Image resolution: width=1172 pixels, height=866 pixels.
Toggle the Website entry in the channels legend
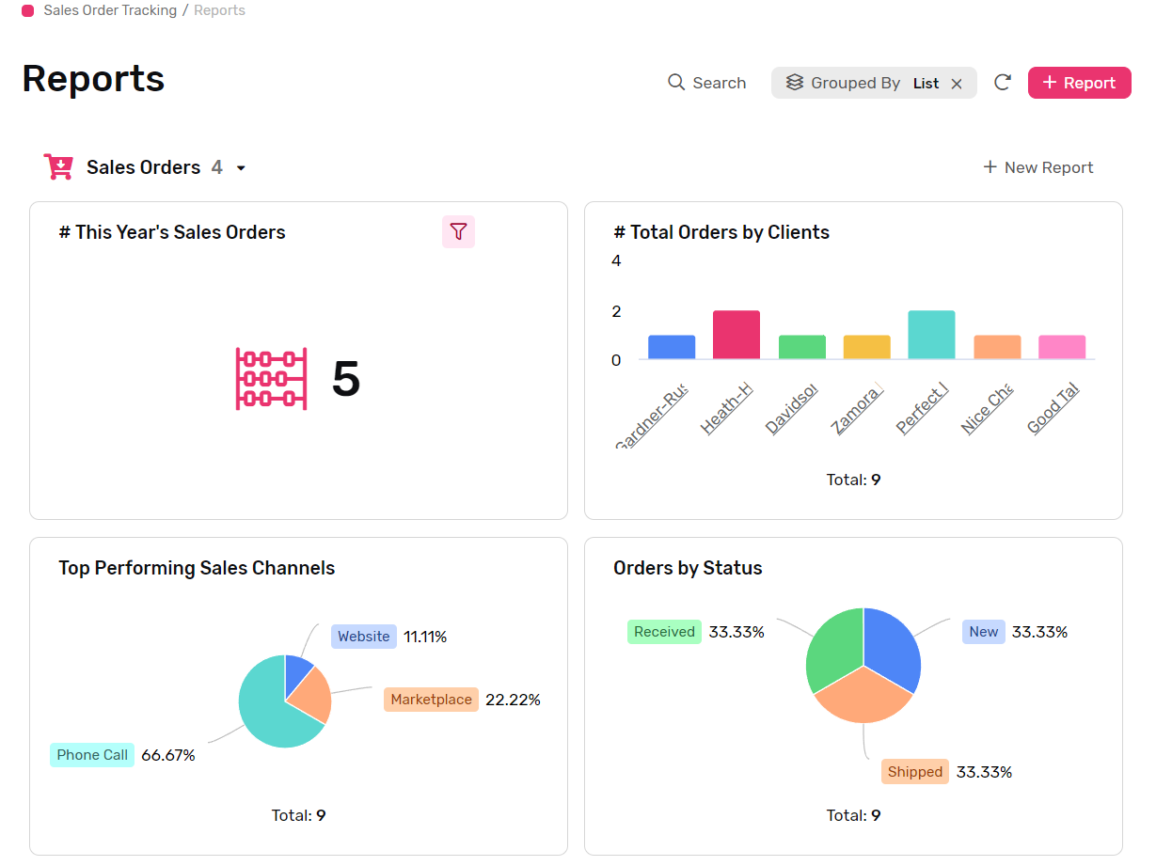click(363, 637)
